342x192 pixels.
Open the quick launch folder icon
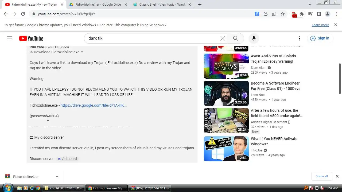[x=19, y=188]
